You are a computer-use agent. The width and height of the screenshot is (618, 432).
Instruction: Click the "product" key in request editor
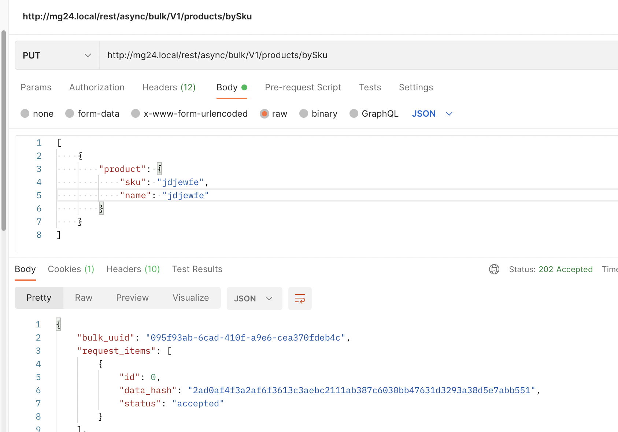[x=122, y=169]
